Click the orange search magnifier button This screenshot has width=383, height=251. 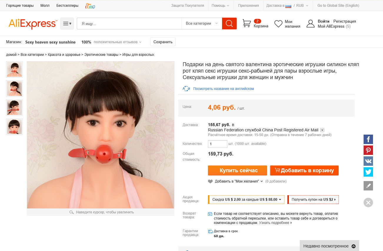click(x=229, y=24)
